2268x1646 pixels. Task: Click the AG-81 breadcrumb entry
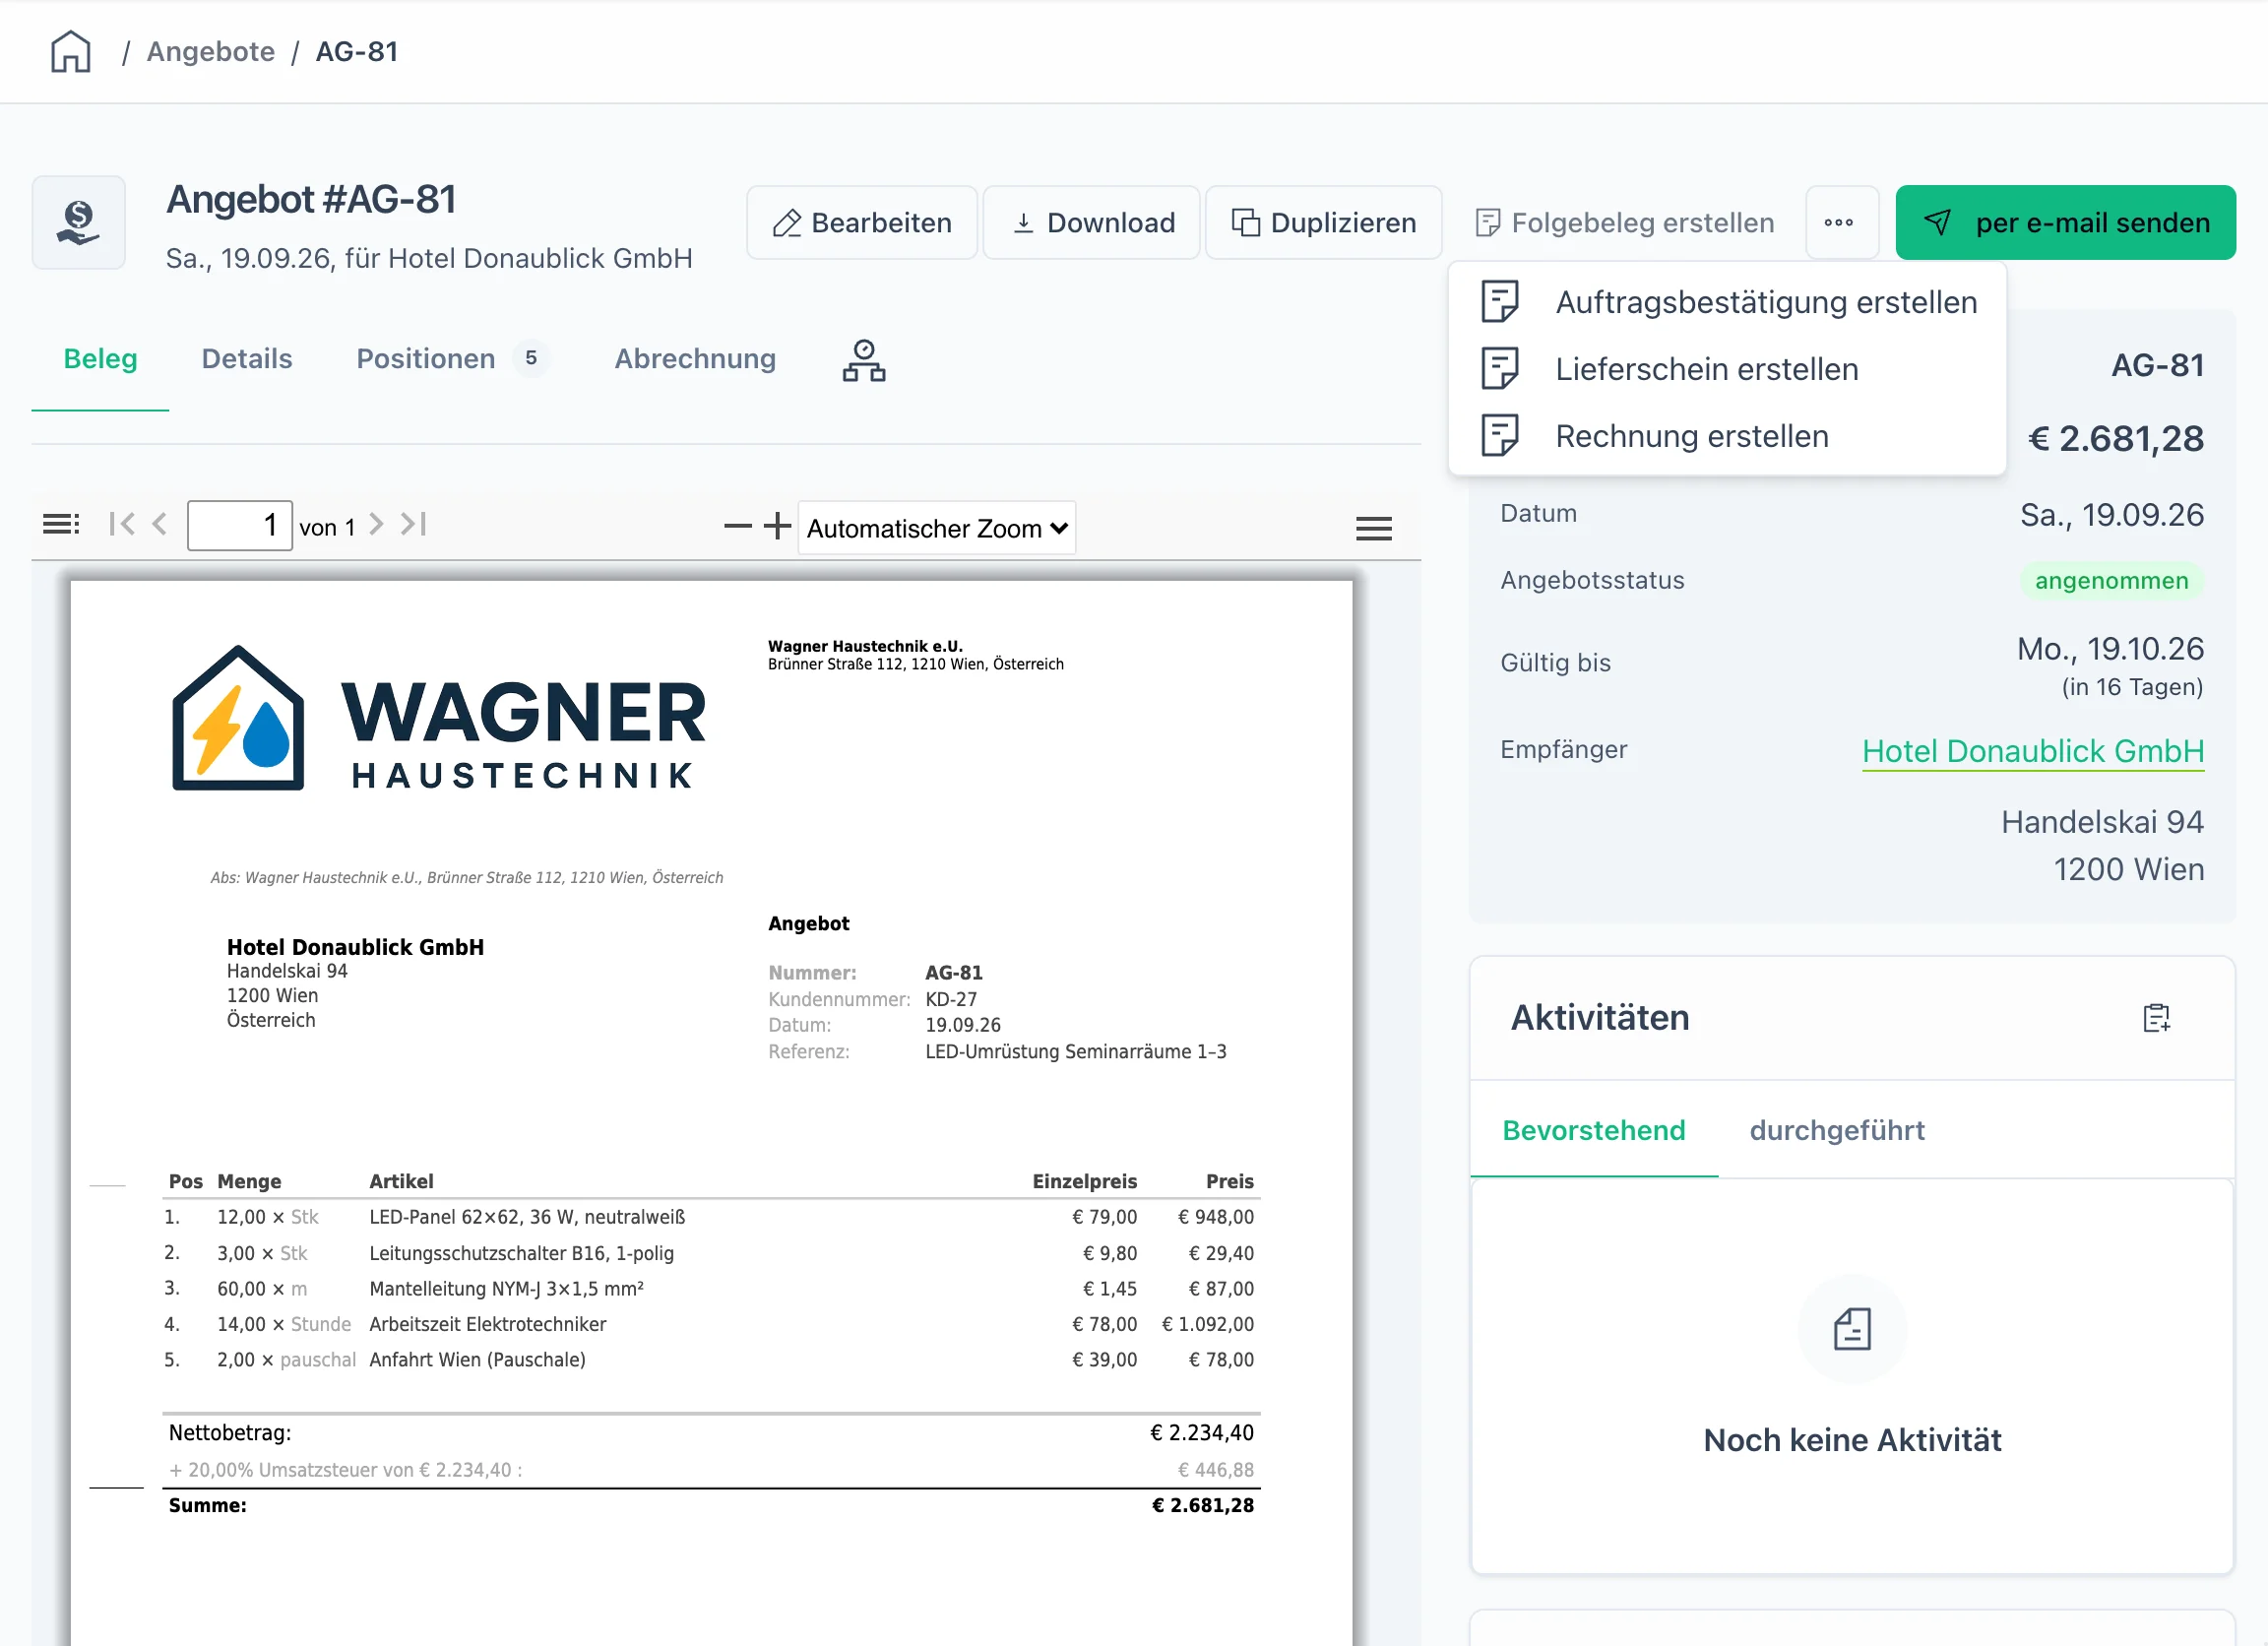click(x=357, y=51)
